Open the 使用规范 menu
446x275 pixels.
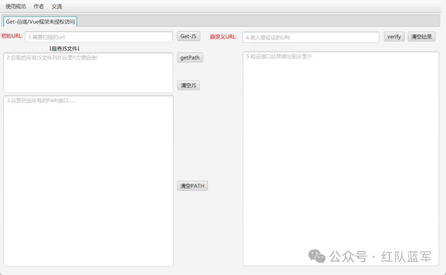point(16,7)
